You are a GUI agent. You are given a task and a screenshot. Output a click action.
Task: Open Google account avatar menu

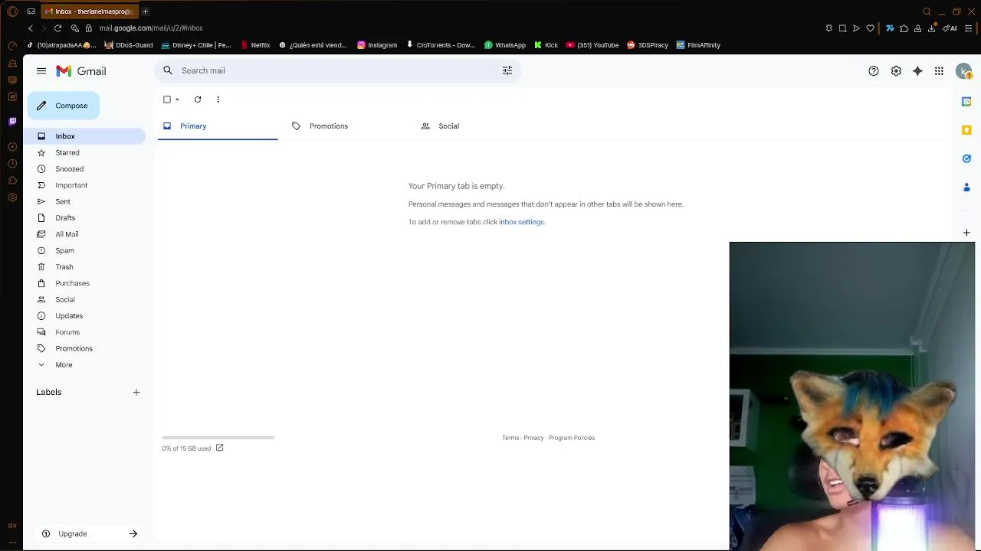[964, 71]
